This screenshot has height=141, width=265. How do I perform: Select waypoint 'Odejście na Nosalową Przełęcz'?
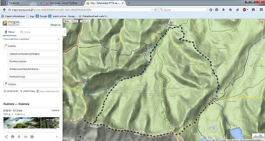tap(33, 54)
